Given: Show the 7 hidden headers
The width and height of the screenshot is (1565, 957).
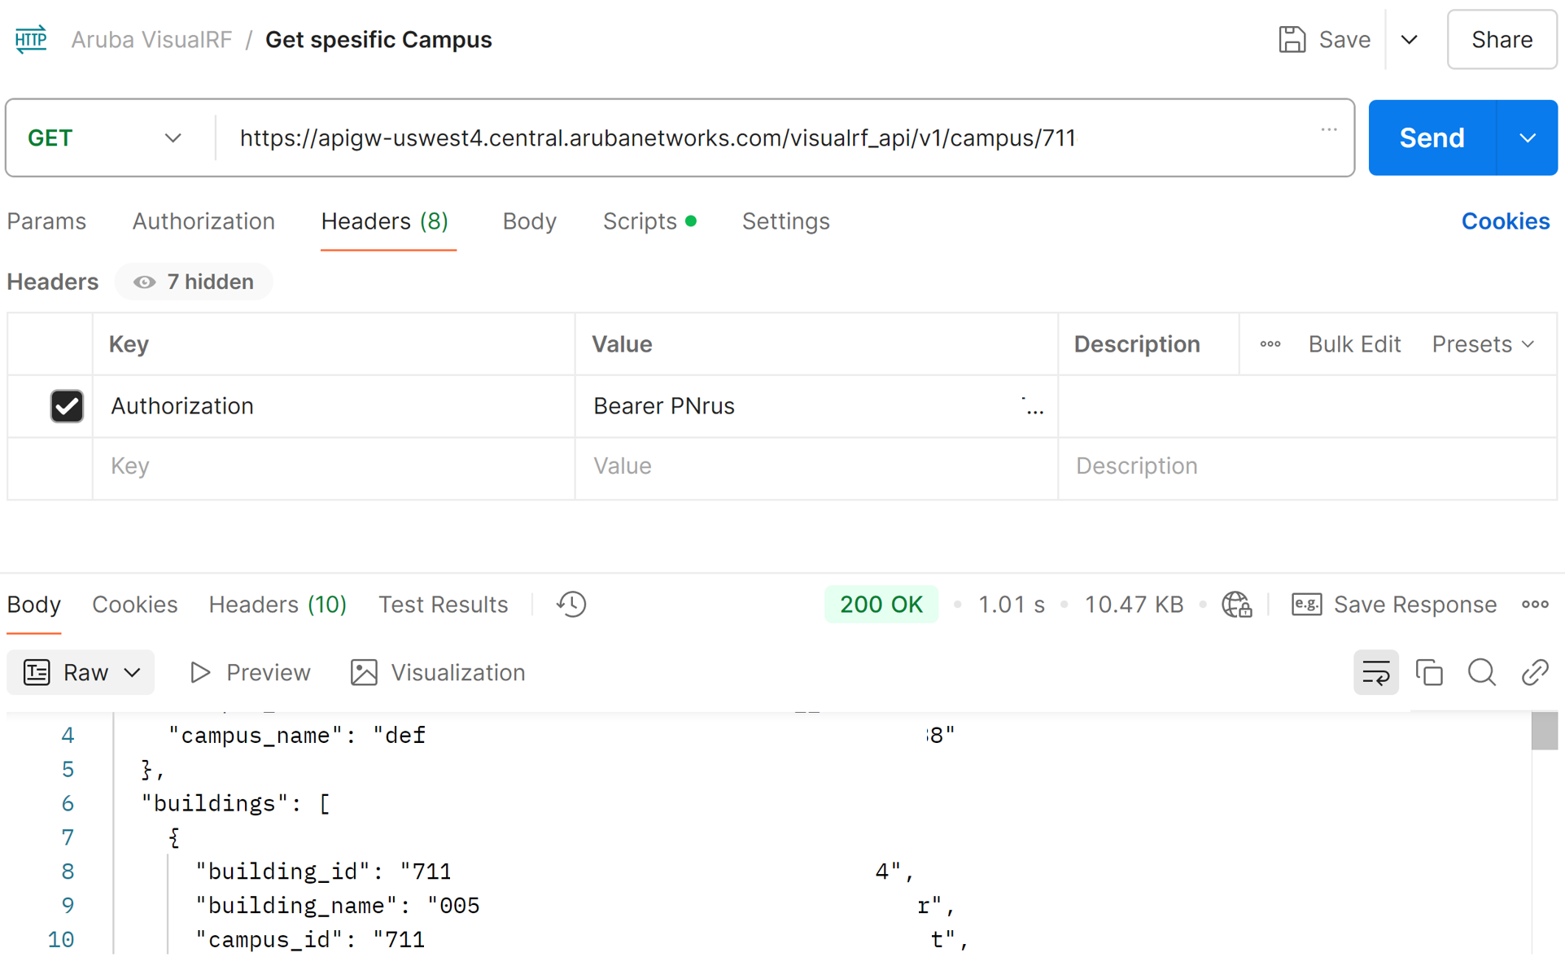Looking at the screenshot, I should 194,282.
